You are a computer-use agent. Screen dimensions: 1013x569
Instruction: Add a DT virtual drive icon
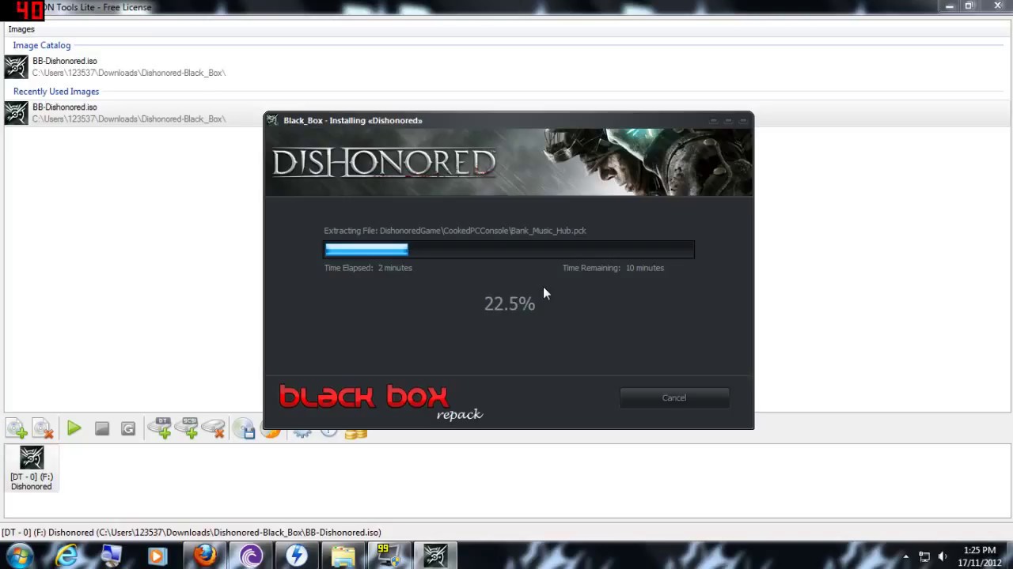pyautogui.click(x=160, y=428)
